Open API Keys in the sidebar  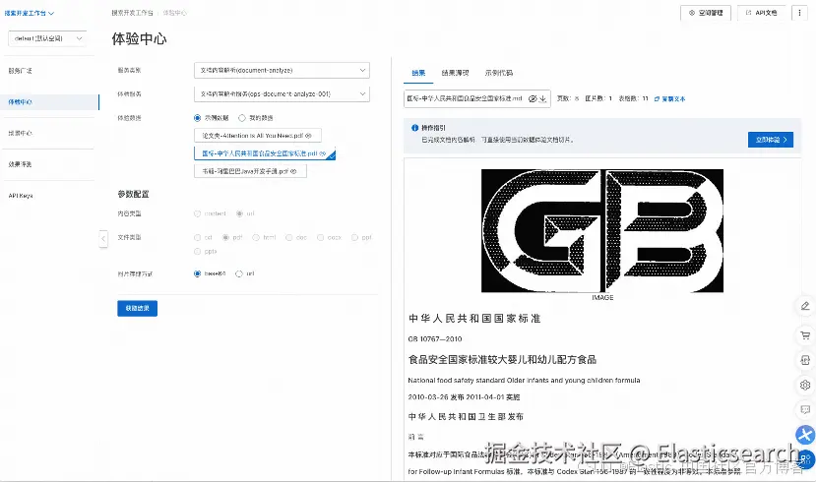pos(21,196)
